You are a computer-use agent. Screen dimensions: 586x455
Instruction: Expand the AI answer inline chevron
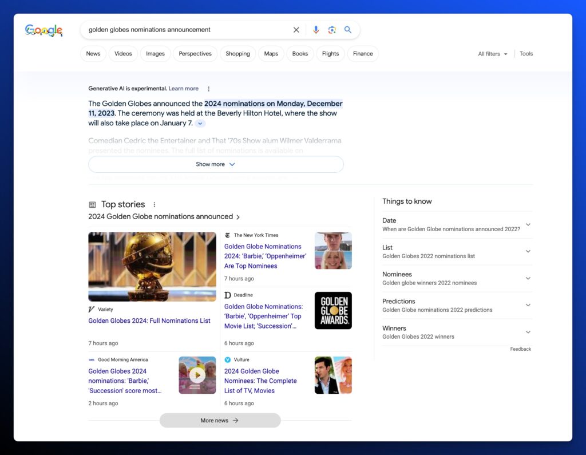[200, 124]
